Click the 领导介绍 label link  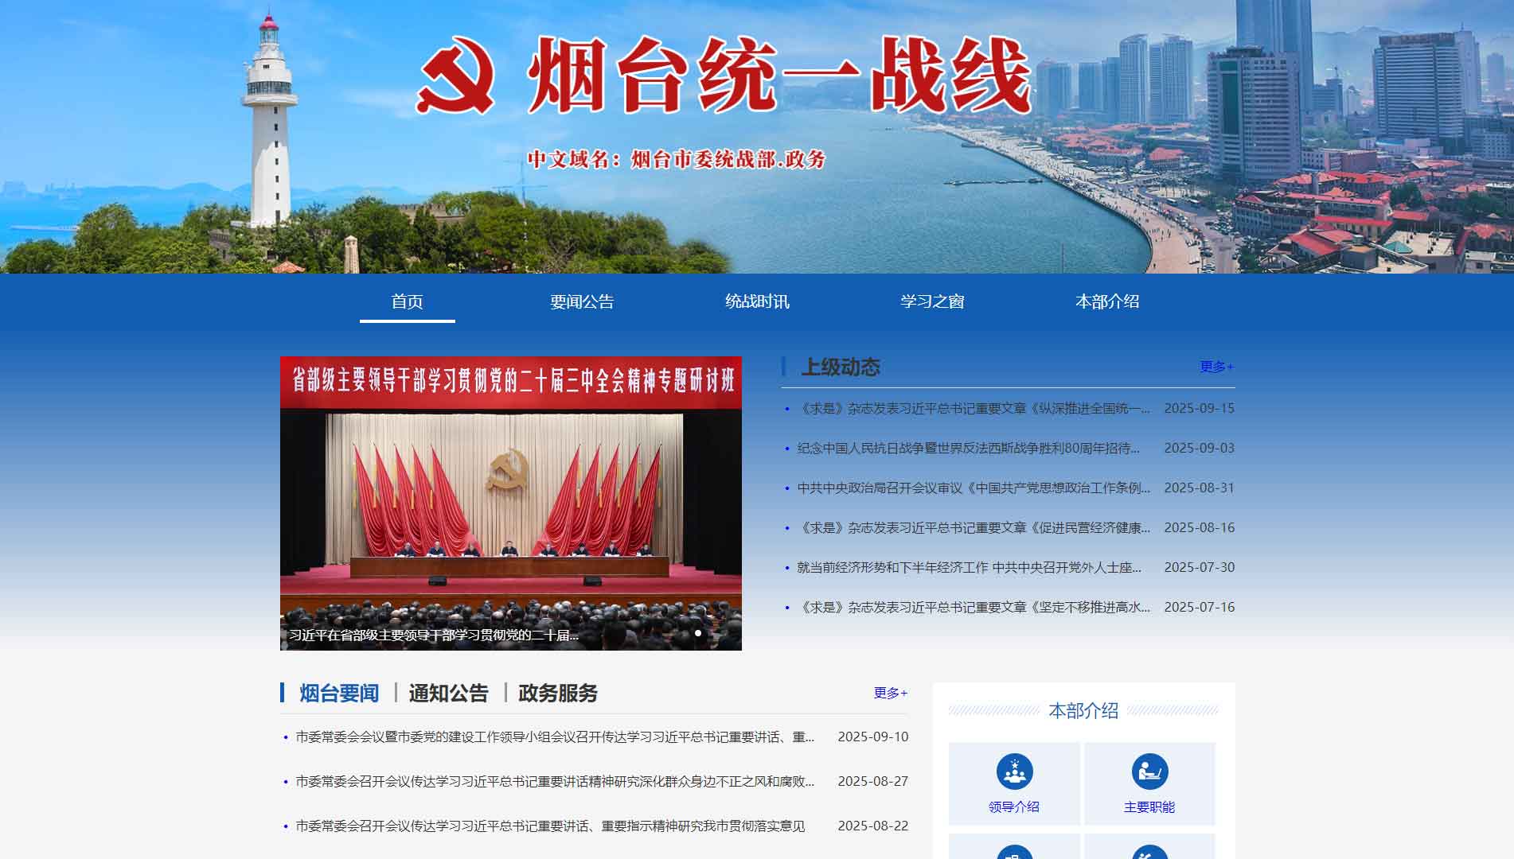(1014, 807)
